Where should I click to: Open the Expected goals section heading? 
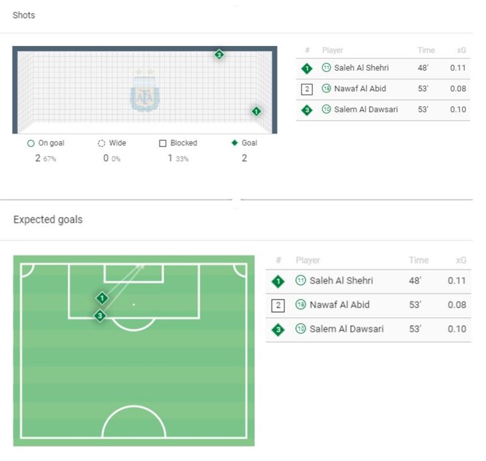[48, 219]
